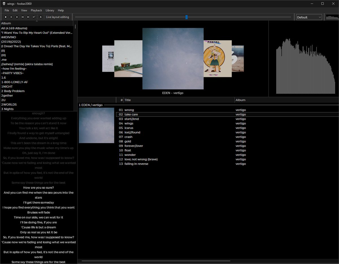Click the # column header

[x=120, y=100]
